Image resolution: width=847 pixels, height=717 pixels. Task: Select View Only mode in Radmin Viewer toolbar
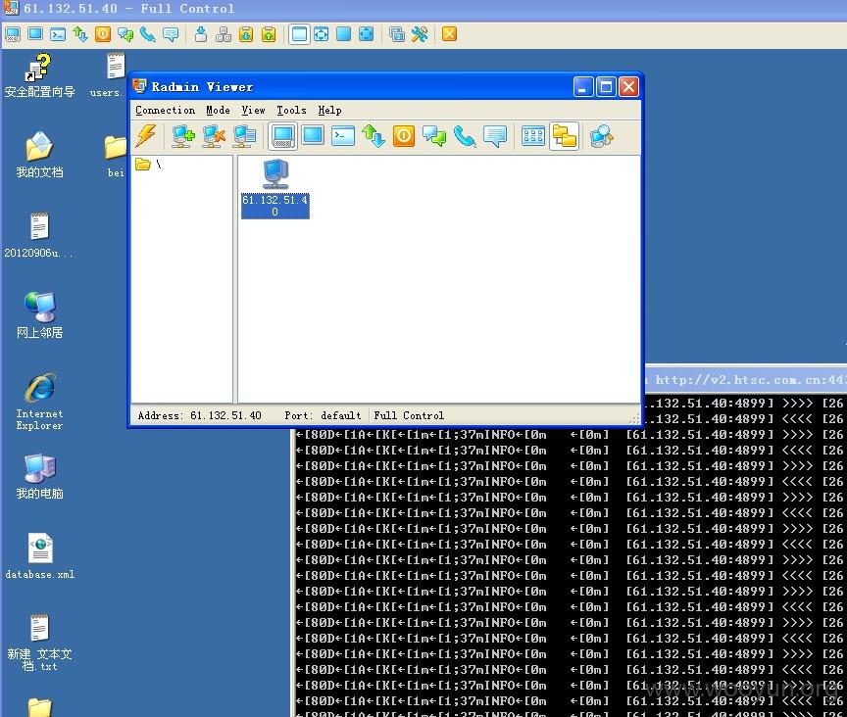point(313,135)
